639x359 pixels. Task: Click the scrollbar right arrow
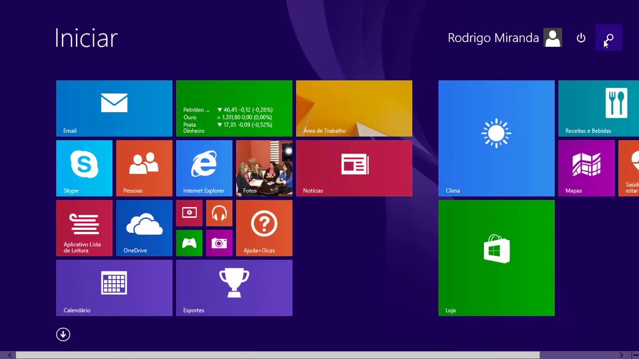(621, 355)
